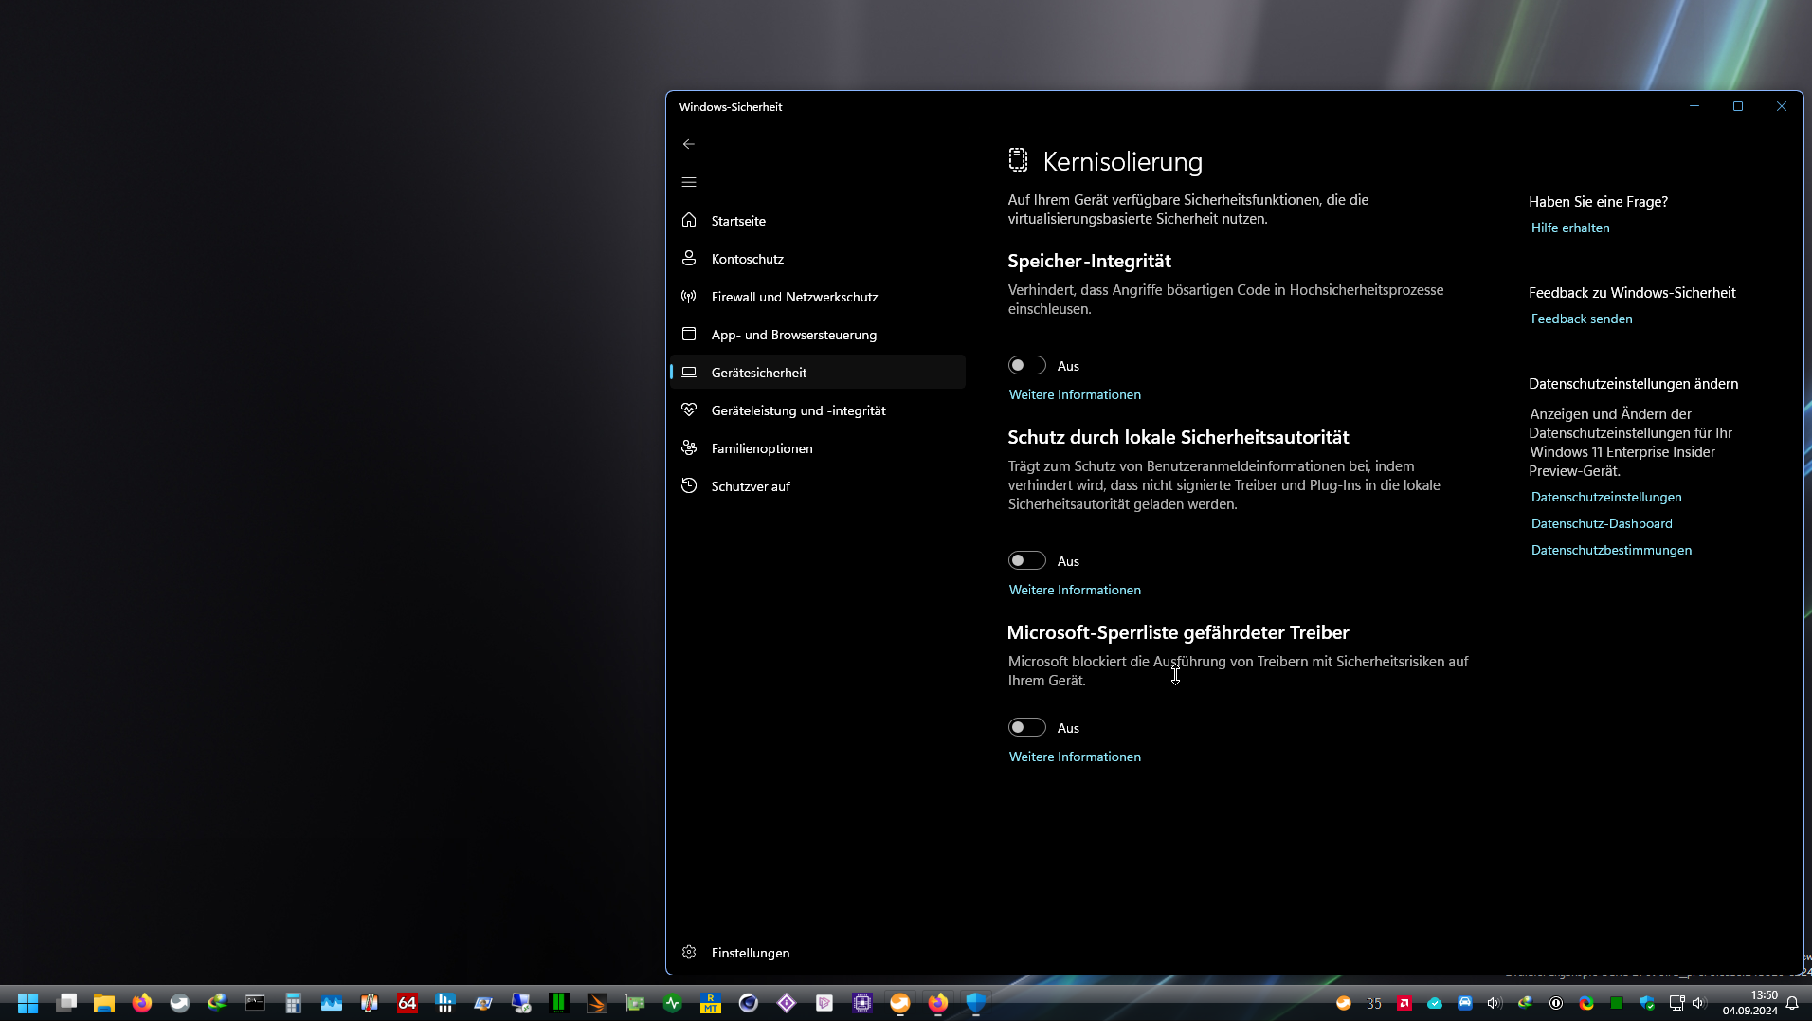Click the Schutzverlauf history clock icon
Screen dimensions: 1812x1021
point(689,485)
